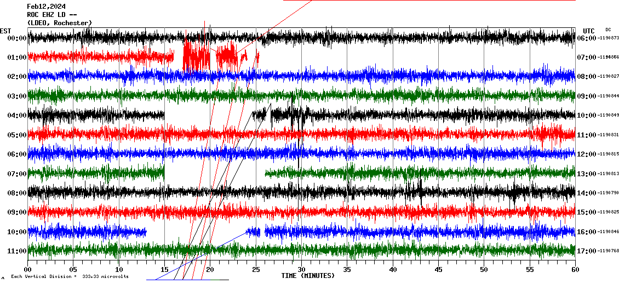
Task: Click the Each Vertical Division scale note
Action: 70,276
